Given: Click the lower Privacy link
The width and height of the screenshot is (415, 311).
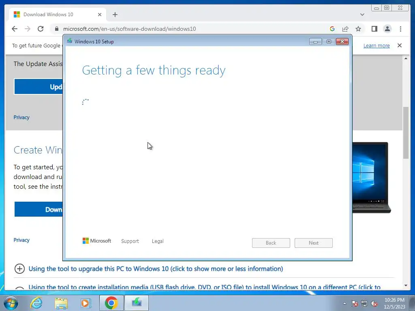Looking at the screenshot, I should click(x=21, y=240).
